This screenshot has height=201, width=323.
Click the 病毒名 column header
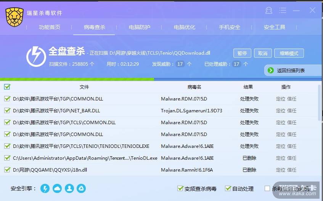pos(194,87)
